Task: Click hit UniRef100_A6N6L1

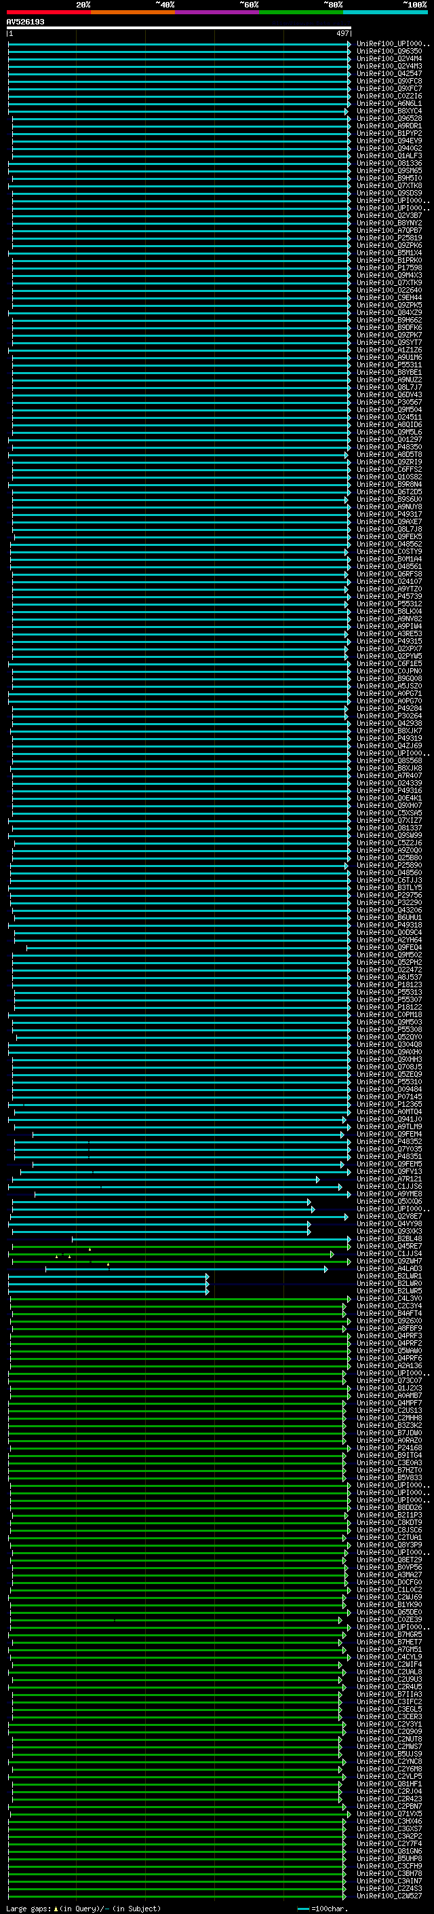Action: (389, 103)
